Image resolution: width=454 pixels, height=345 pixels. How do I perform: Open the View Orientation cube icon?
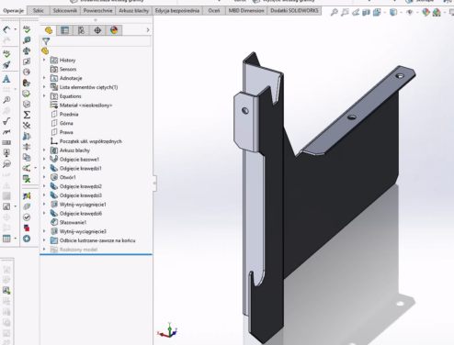tap(377, 12)
